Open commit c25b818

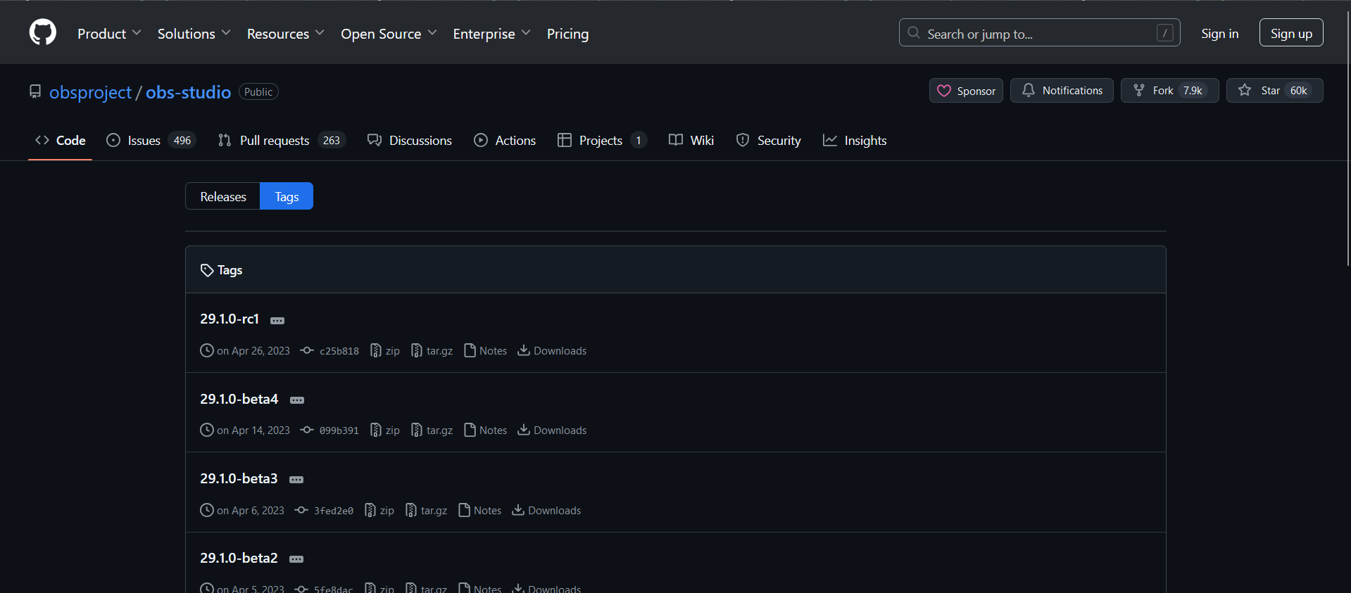(x=329, y=351)
